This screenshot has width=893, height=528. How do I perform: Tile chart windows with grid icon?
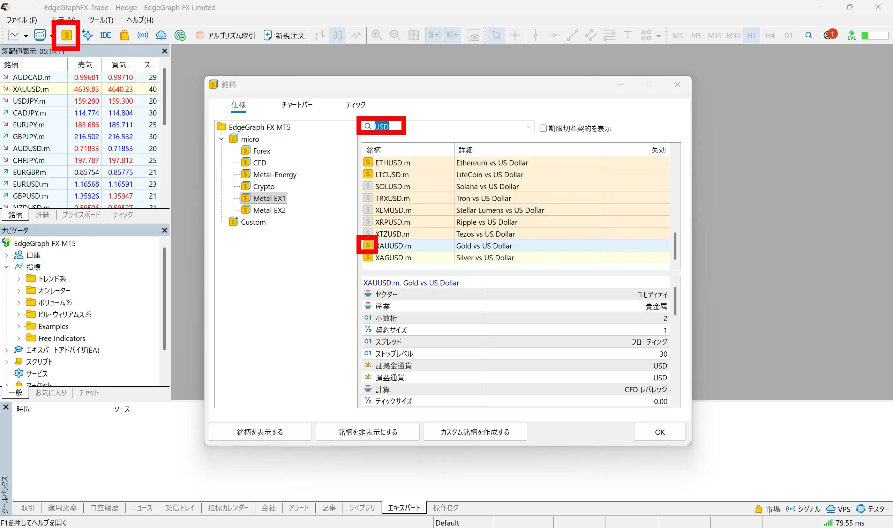tap(414, 35)
